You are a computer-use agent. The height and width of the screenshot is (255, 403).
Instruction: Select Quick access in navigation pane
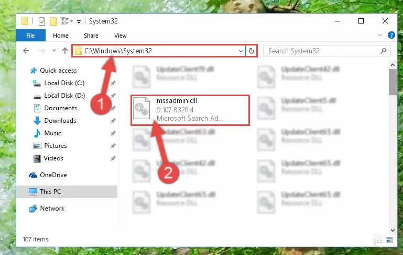[x=58, y=70]
